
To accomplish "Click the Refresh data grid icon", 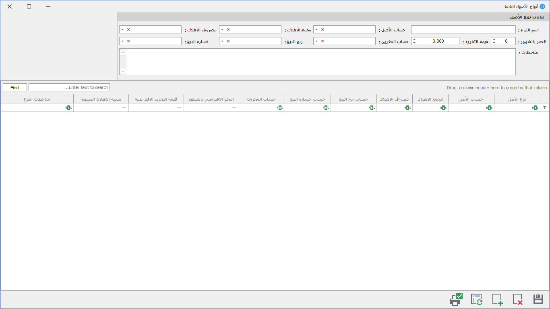I will click(x=477, y=299).
